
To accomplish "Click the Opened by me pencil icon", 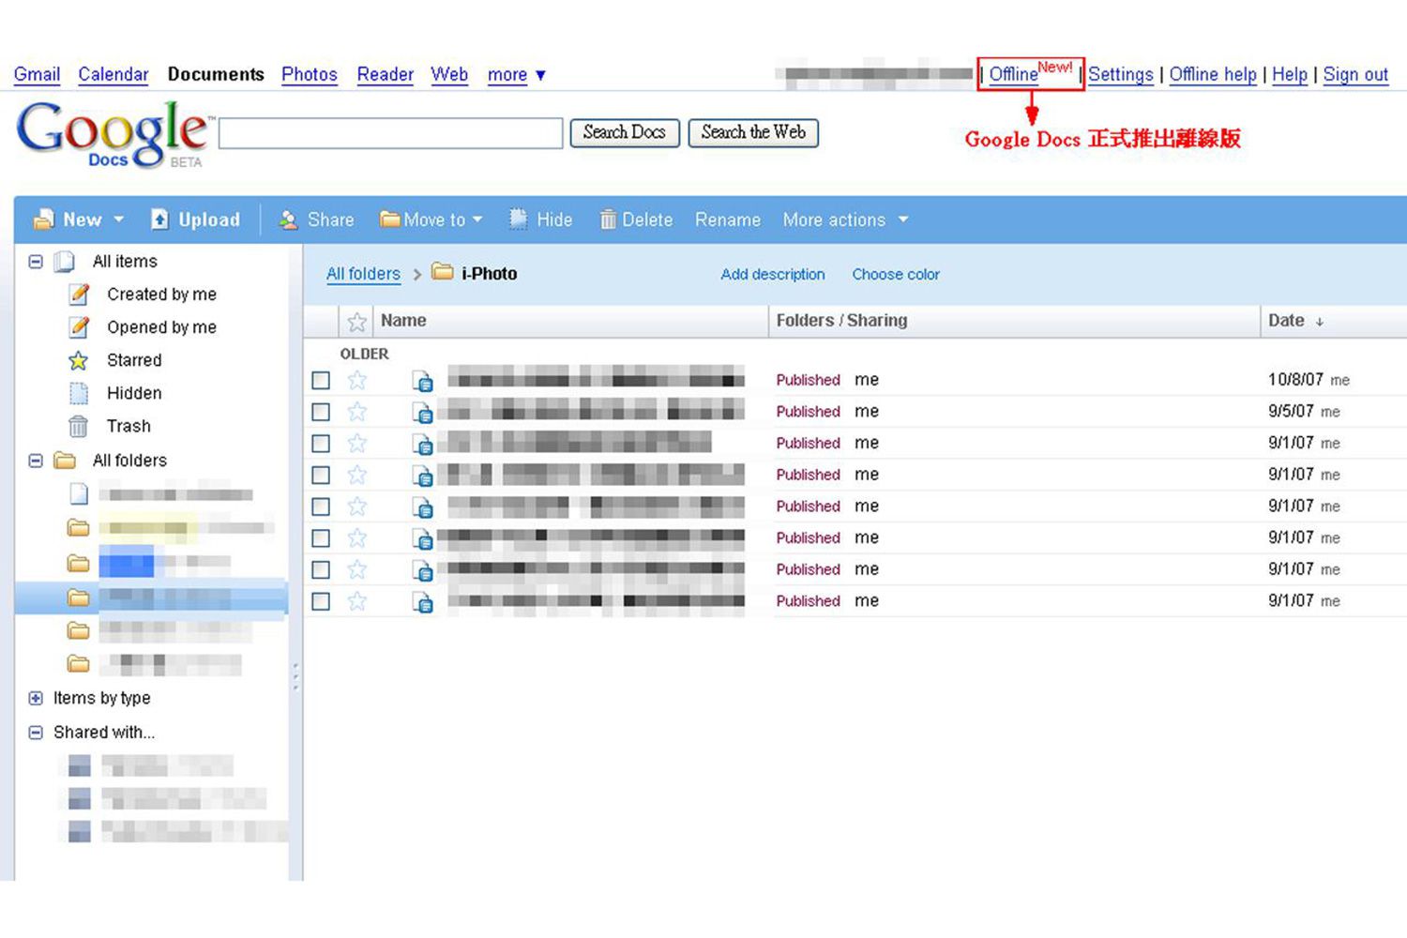I will tap(80, 327).
